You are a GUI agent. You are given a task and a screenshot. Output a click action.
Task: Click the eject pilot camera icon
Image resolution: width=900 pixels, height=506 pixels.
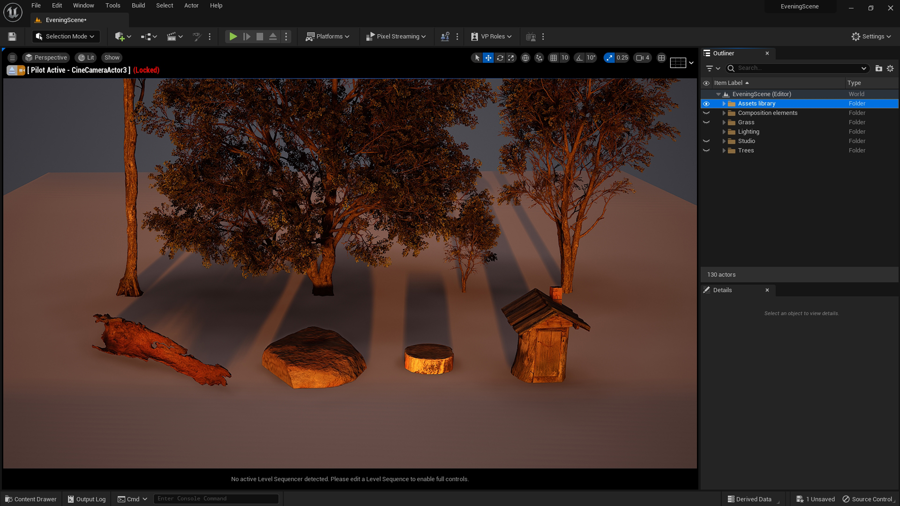click(x=12, y=70)
